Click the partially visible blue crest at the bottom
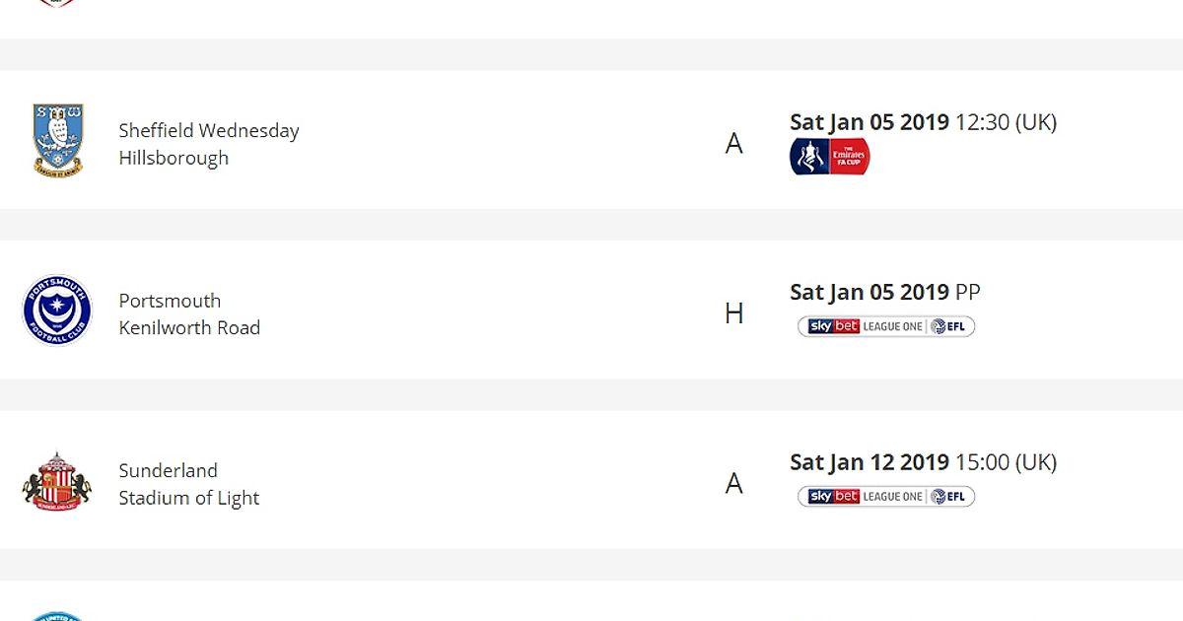This screenshot has width=1183, height=621. click(x=57, y=617)
